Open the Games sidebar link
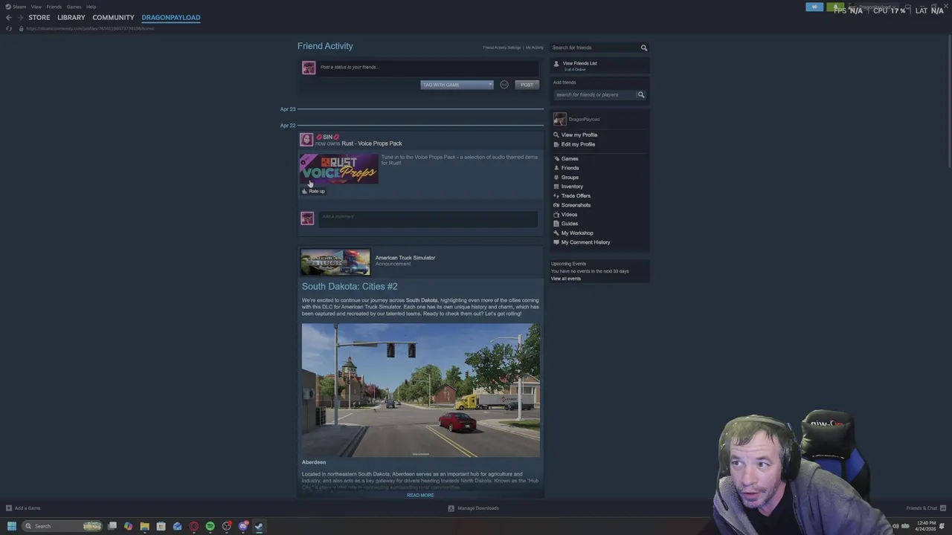This screenshot has width=952, height=535. point(570,158)
